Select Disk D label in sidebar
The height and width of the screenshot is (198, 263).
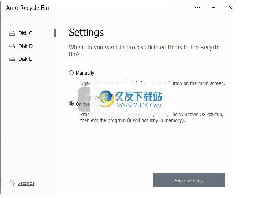[26, 46]
